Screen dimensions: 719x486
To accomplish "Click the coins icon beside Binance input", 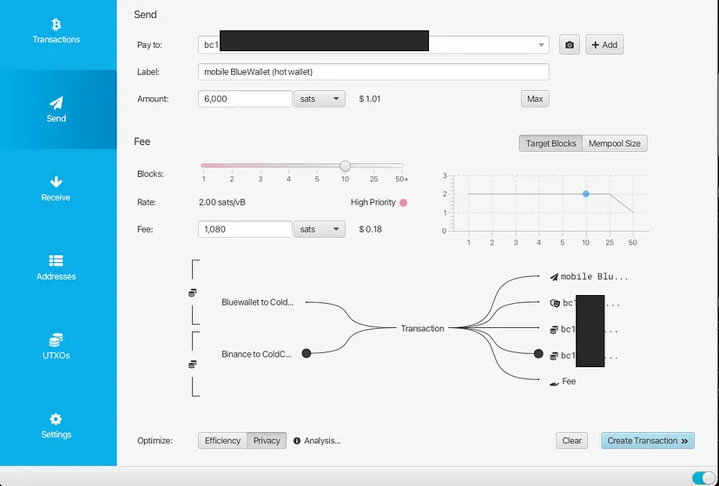I will pyautogui.click(x=193, y=364).
